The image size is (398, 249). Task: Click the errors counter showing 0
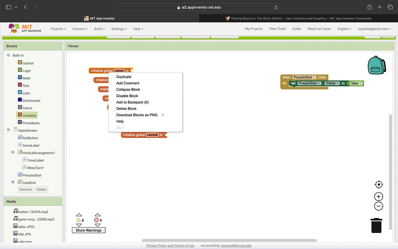[97, 219]
